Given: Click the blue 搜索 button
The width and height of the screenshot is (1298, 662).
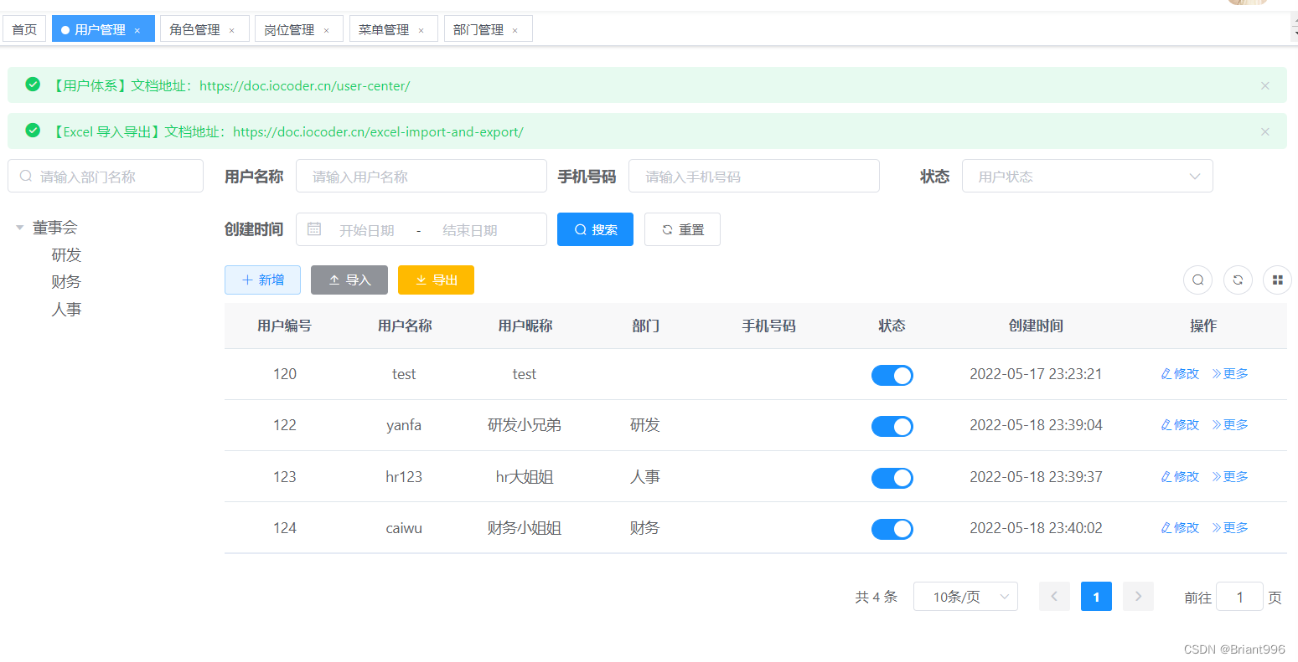Looking at the screenshot, I should point(595,229).
